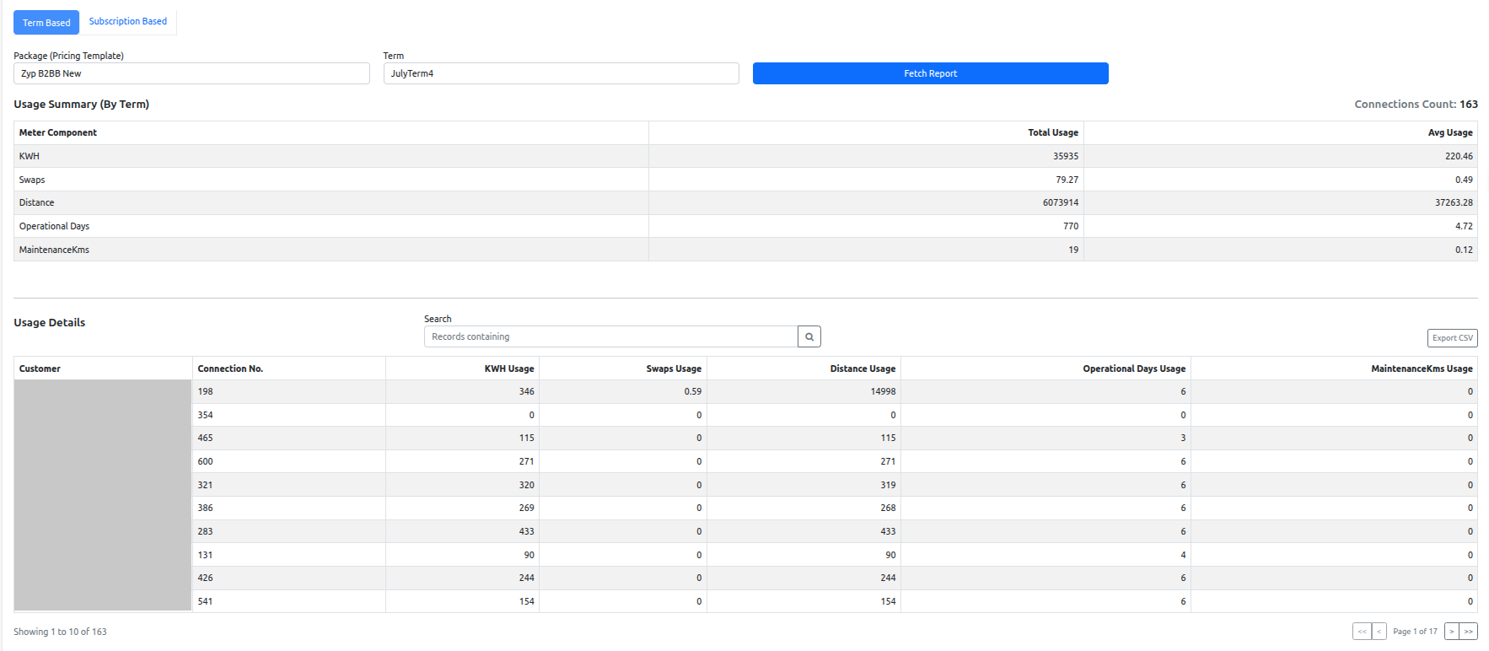Switch to the Subscription Based tab
Image resolution: width=1489 pixels, height=651 pixels.
pos(128,21)
